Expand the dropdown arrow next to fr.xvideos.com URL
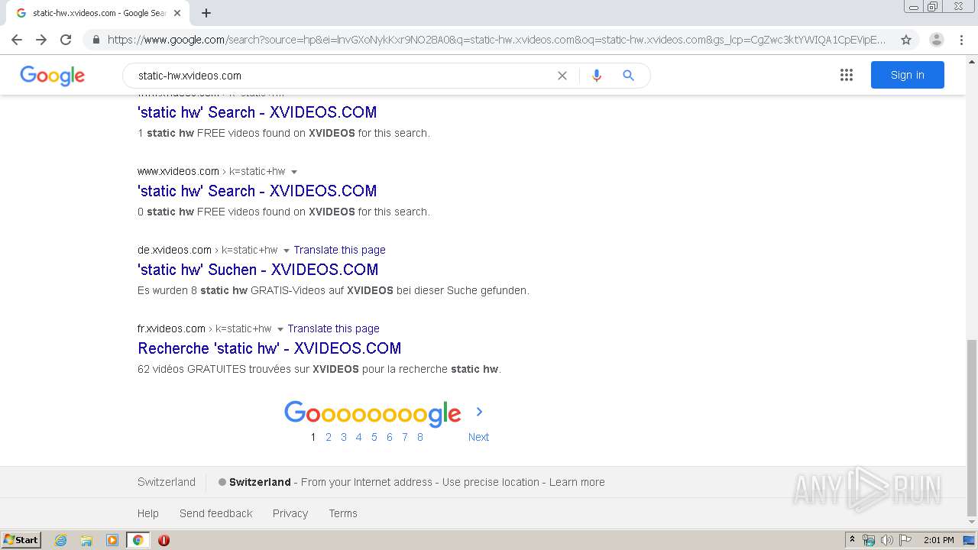The width and height of the screenshot is (978, 550). [x=280, y=329]
